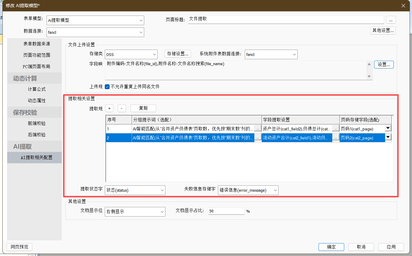Click the 文档显示占比 input field
This screenshot has height=256, width=412.
click(x=226, y=211)
